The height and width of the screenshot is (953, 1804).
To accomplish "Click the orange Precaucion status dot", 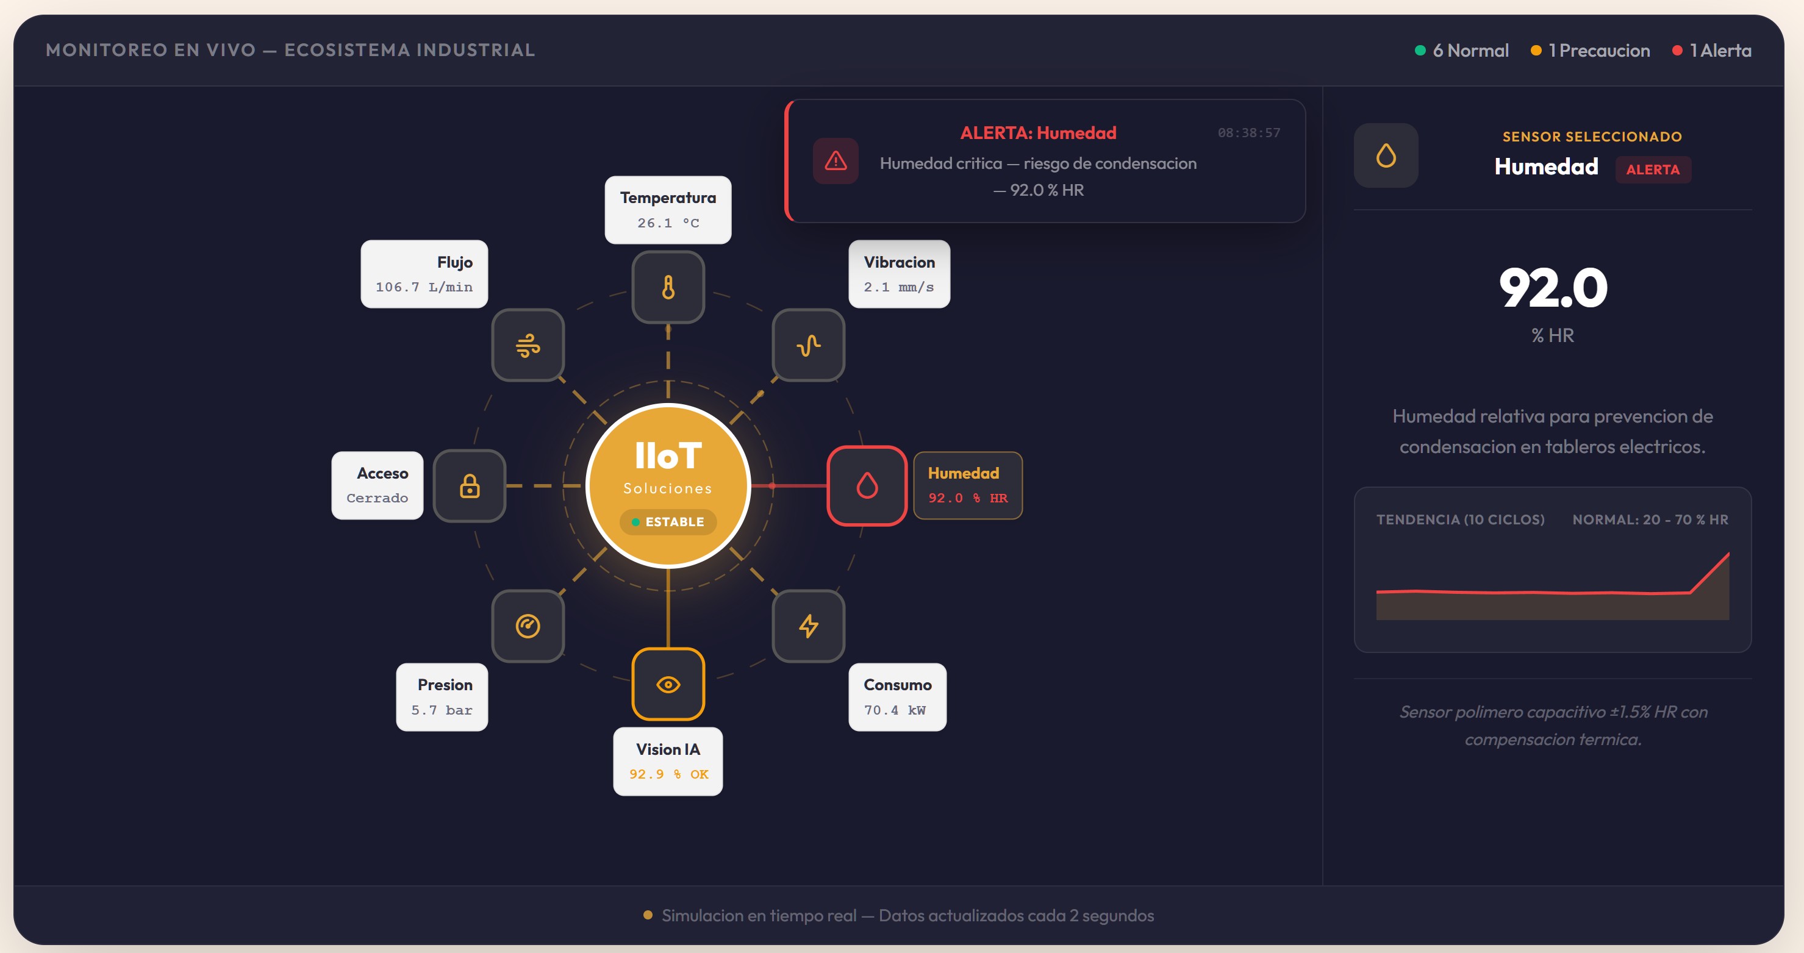I will [1536, 51].
